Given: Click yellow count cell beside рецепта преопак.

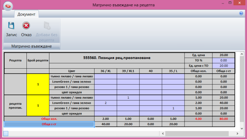Looking at the screenshot, I should click(x=38, y=105).
